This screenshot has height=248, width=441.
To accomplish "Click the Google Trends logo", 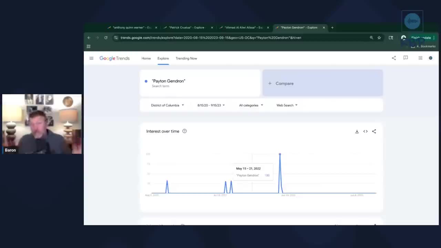I will click(114, 58).
